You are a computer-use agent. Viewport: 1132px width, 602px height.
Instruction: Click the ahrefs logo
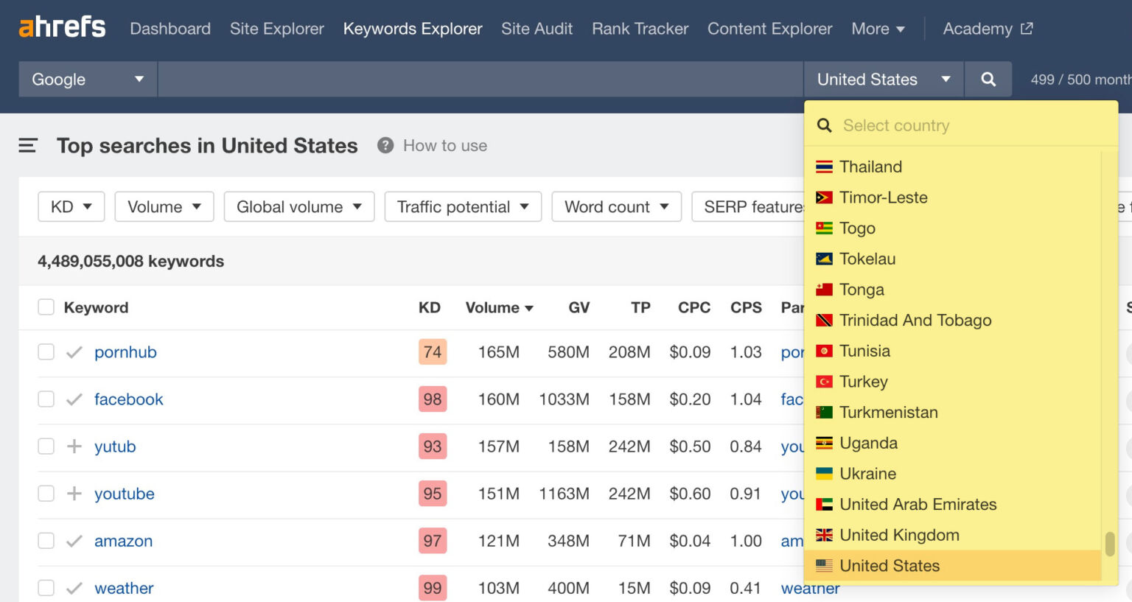[63, 28]
